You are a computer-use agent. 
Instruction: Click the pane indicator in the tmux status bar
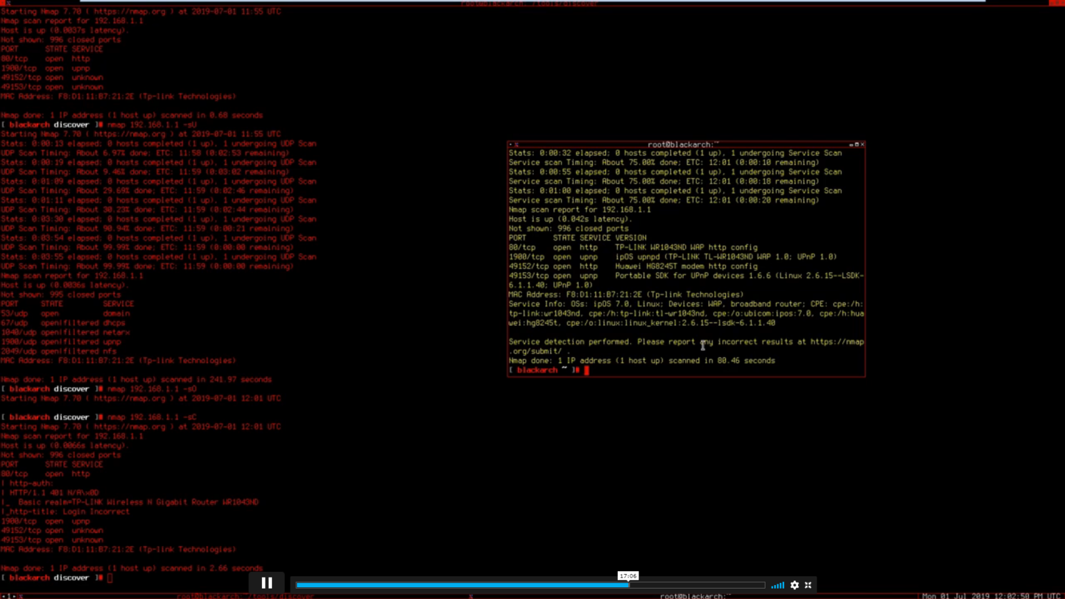pyautogui.click(x=470, y=596)
